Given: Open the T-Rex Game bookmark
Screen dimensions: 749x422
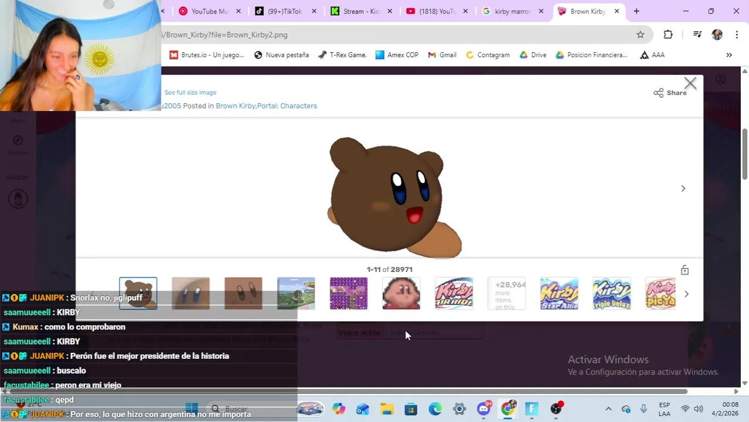Looking at the screenshot, I should point(342,55).
